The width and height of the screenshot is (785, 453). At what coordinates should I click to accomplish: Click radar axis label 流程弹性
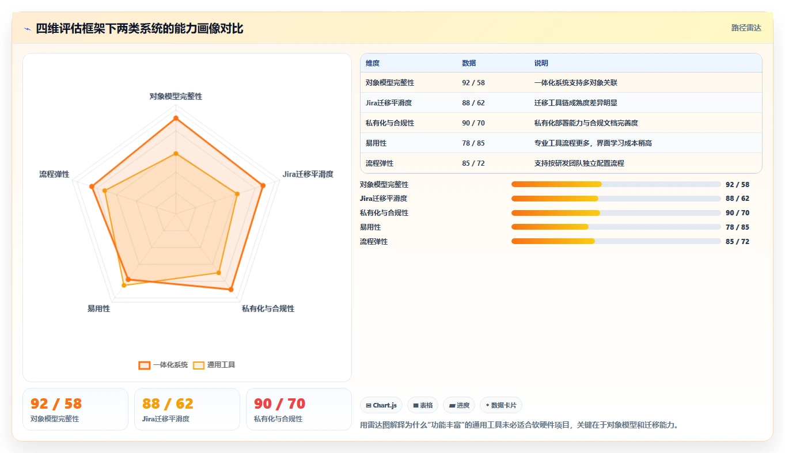[54, 174]
